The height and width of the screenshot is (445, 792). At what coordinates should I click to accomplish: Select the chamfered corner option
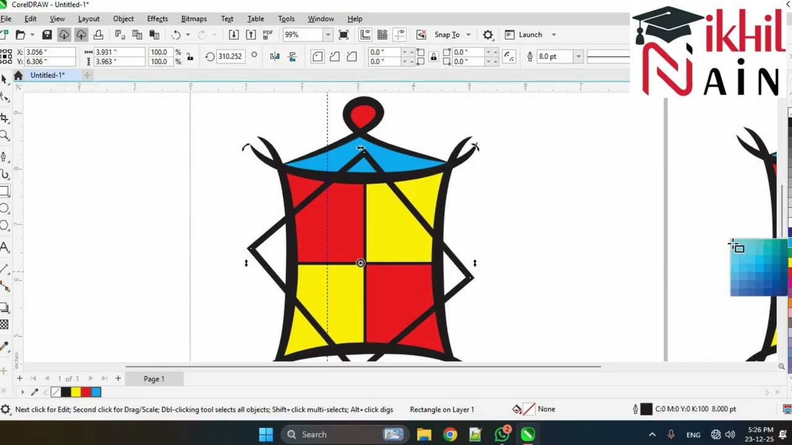click(x=351, y=57)
